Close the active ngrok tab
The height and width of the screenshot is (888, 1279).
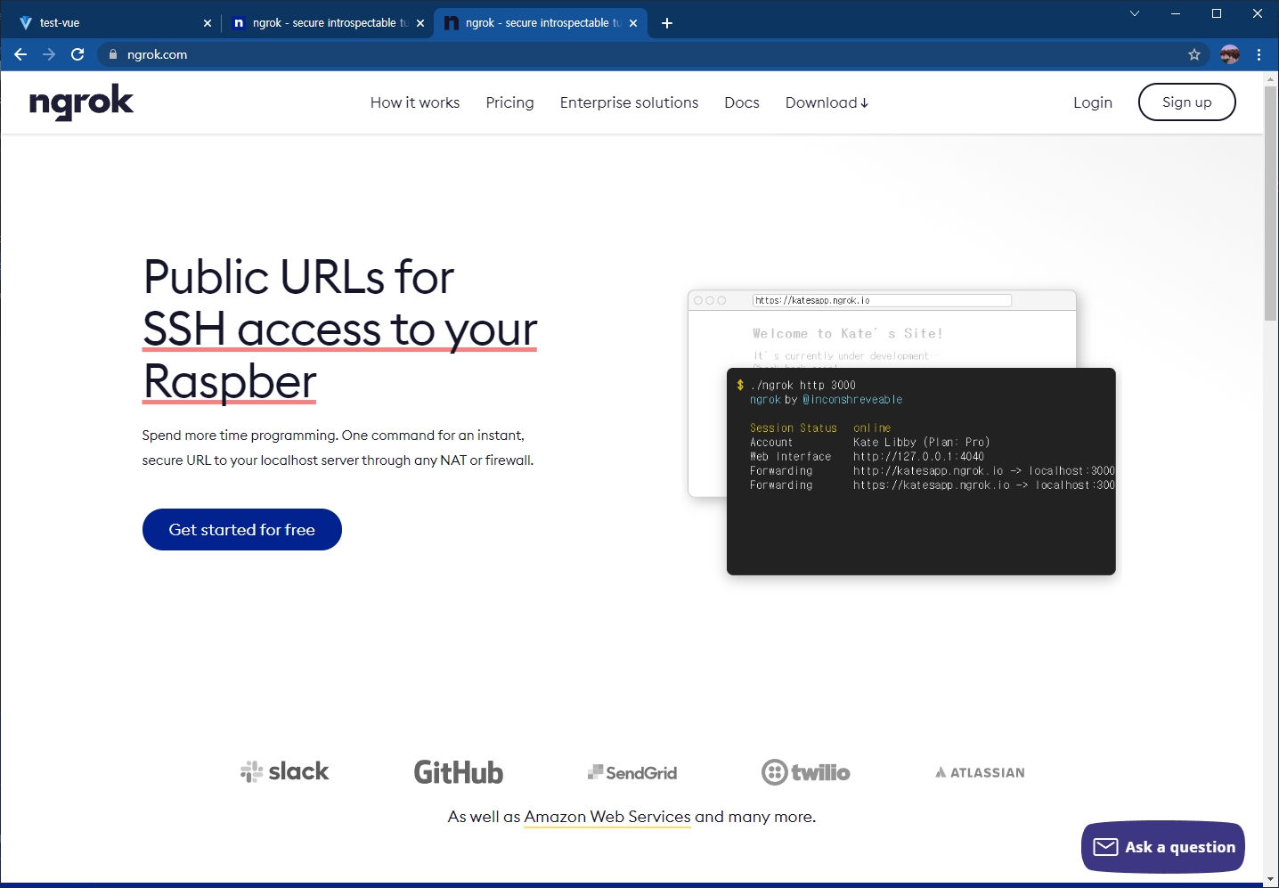(633, 23)
